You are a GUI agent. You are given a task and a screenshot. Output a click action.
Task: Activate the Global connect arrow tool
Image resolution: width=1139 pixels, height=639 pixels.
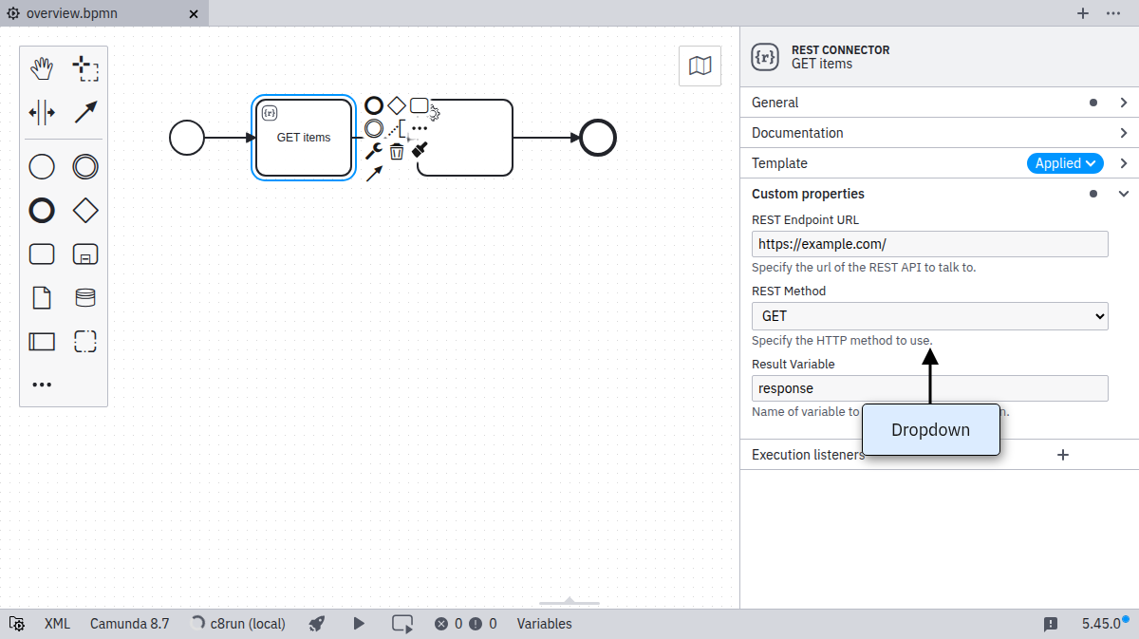pos(85,112)
